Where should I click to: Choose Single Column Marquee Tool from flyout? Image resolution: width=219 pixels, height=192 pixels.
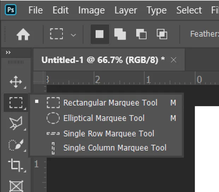(106, 148)
